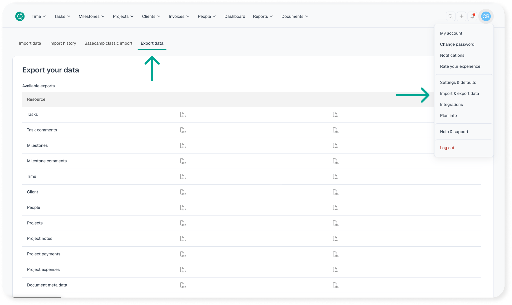Download Project expenses CSV file
512x305 pixels.
183,269
